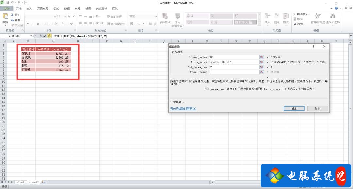This screenshot has height=189, width=353.
Task: Click the Format cells (格式) icon
Action: click(286, 16)
